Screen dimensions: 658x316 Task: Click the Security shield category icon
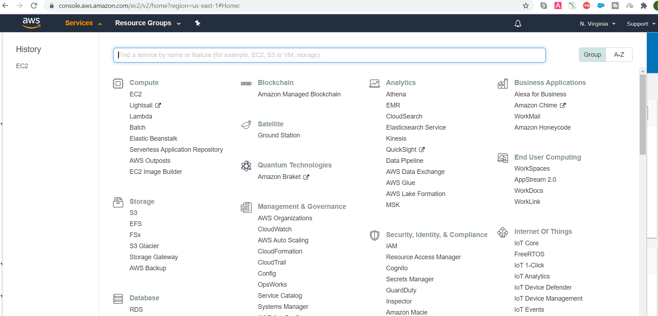[x=375, y=235]
